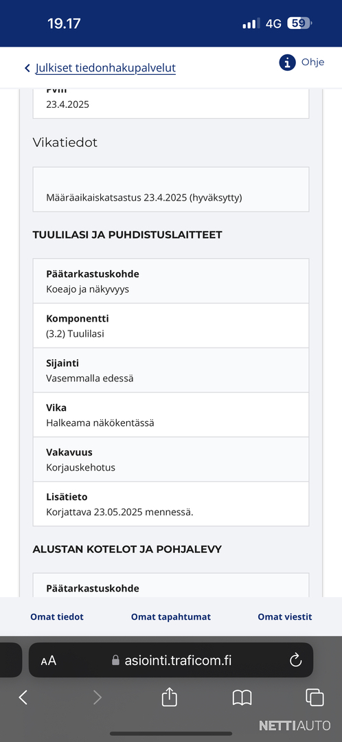Go back with Safari back arrow
The image size is (342, 742).
tap(23, 697)
